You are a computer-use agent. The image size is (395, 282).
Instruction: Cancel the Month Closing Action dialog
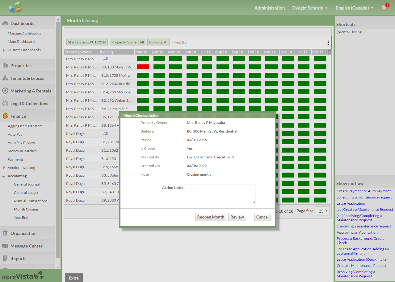(262, 217)
